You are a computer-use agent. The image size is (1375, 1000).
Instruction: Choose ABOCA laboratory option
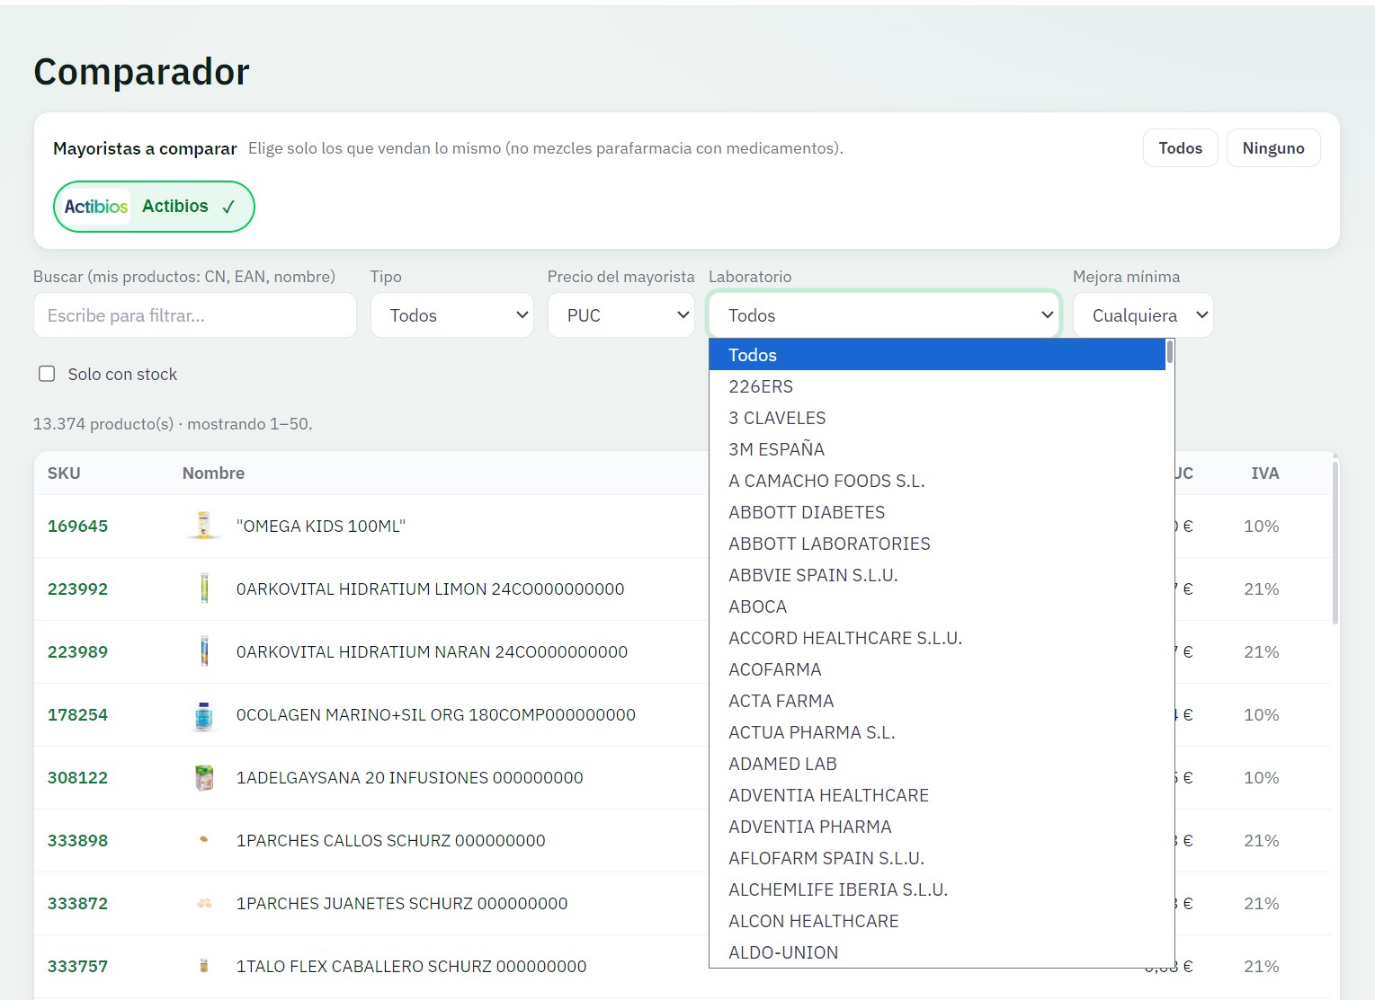(937, 606)
